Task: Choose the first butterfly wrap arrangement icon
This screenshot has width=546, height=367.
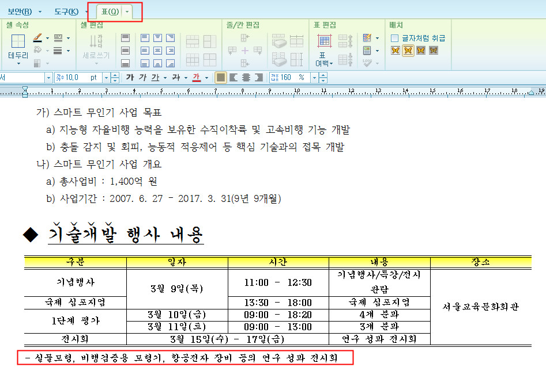Action: point(395,51)
